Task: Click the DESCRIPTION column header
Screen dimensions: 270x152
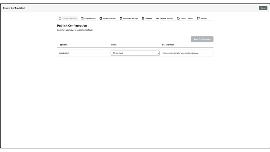Action: click(x=168, y=45)
